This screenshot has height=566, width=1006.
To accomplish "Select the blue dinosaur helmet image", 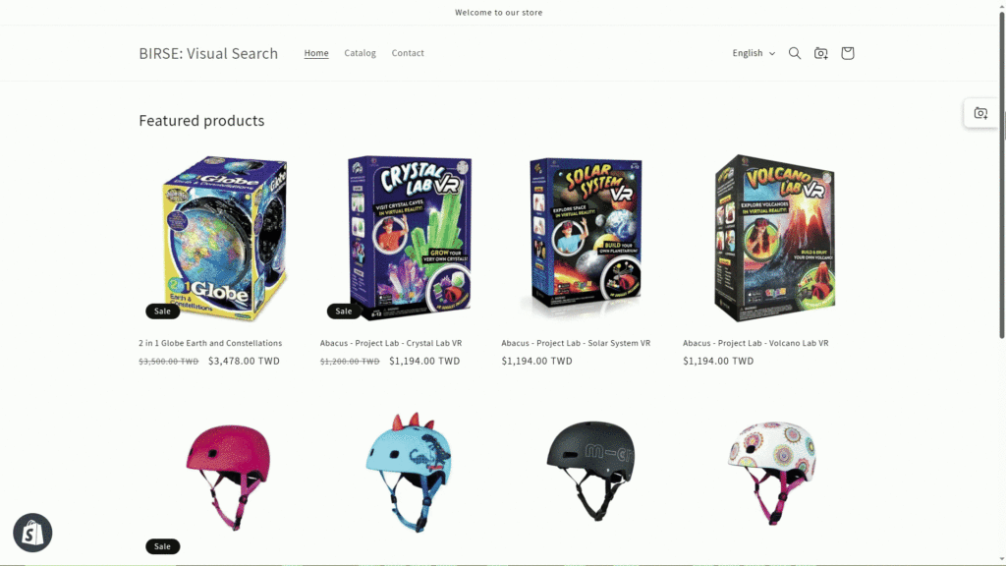I will (409, 472).
